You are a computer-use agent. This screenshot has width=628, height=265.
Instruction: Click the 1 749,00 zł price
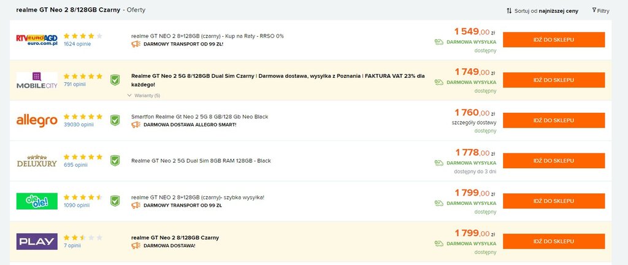click(475, 72)
